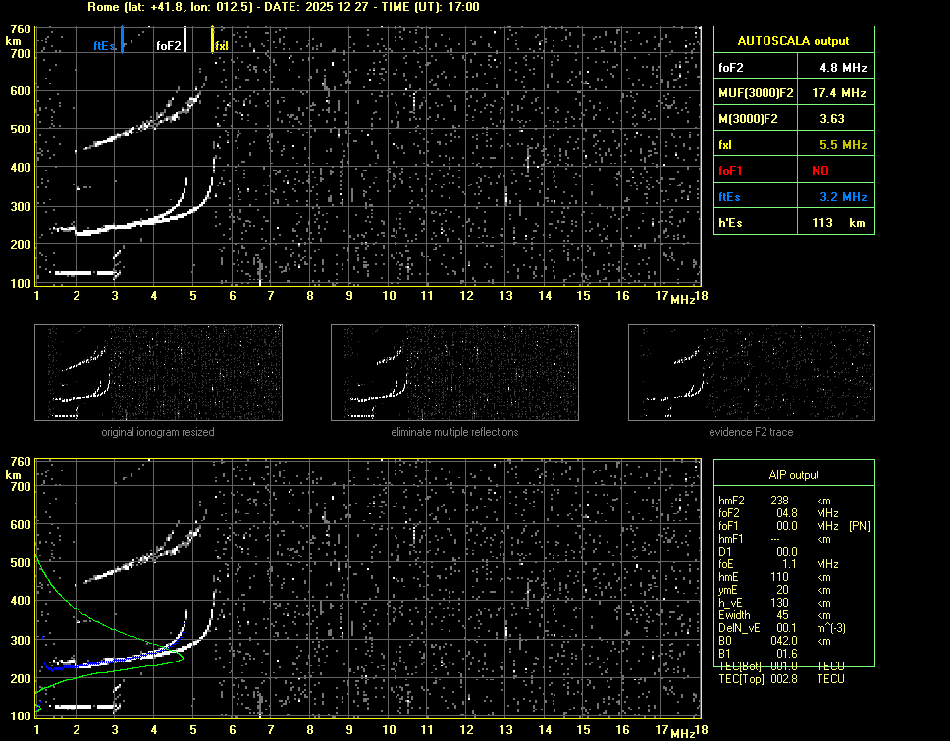Click the white foF2 marker label

(x=168, y=45)
